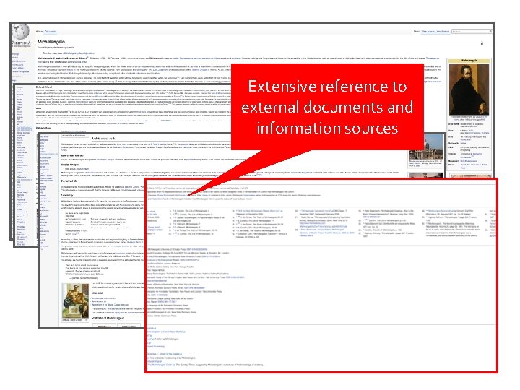Open the Michelangelo portrait in infobox
520x390 pixels.
pos(469,90)
